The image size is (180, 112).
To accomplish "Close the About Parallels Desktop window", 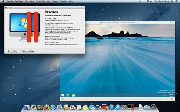I will coord(6,7).
